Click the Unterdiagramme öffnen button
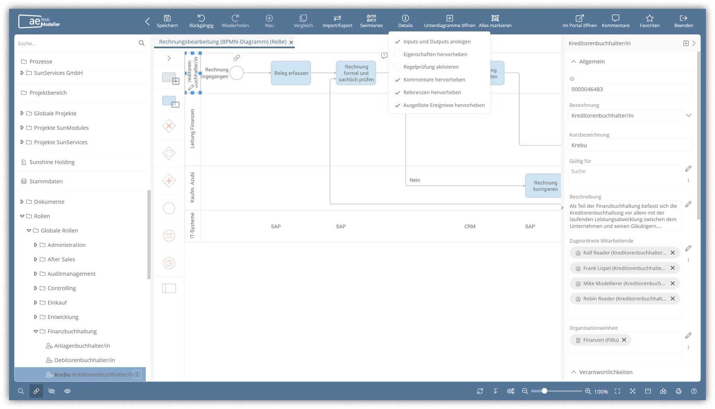The image size is (715, 409). click(x=448, y=20)
